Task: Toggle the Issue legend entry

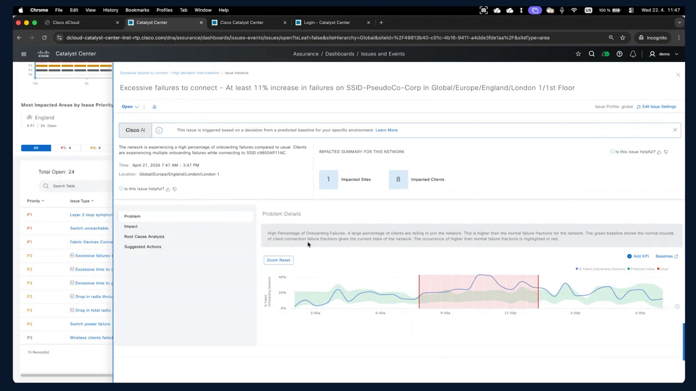Action: click(663, 269)
